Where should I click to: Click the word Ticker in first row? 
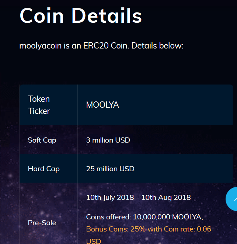point(39,111)
